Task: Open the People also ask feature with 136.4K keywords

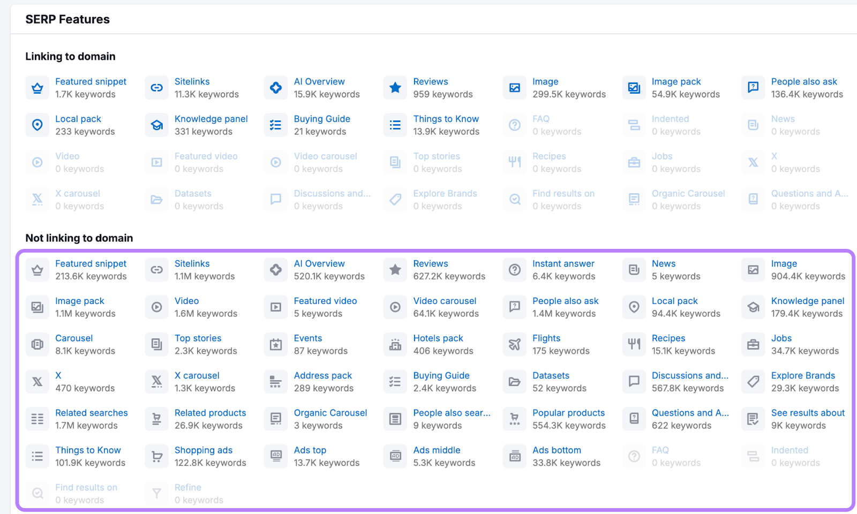Action: pyautogui.click(x=804, y=81)
